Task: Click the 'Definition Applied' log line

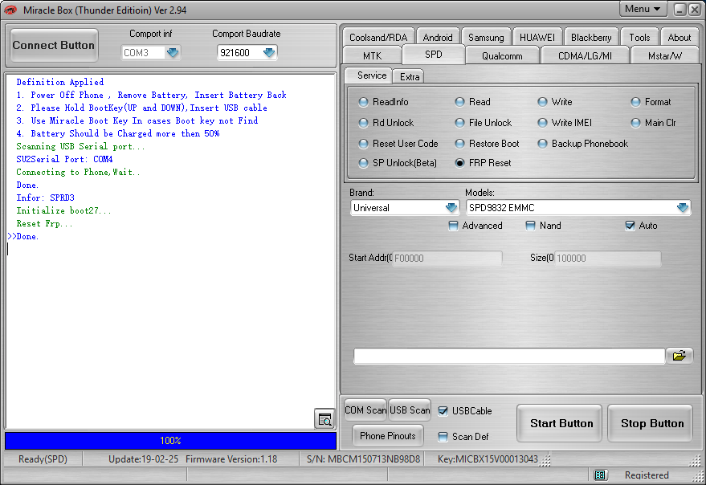Action: 60,82
